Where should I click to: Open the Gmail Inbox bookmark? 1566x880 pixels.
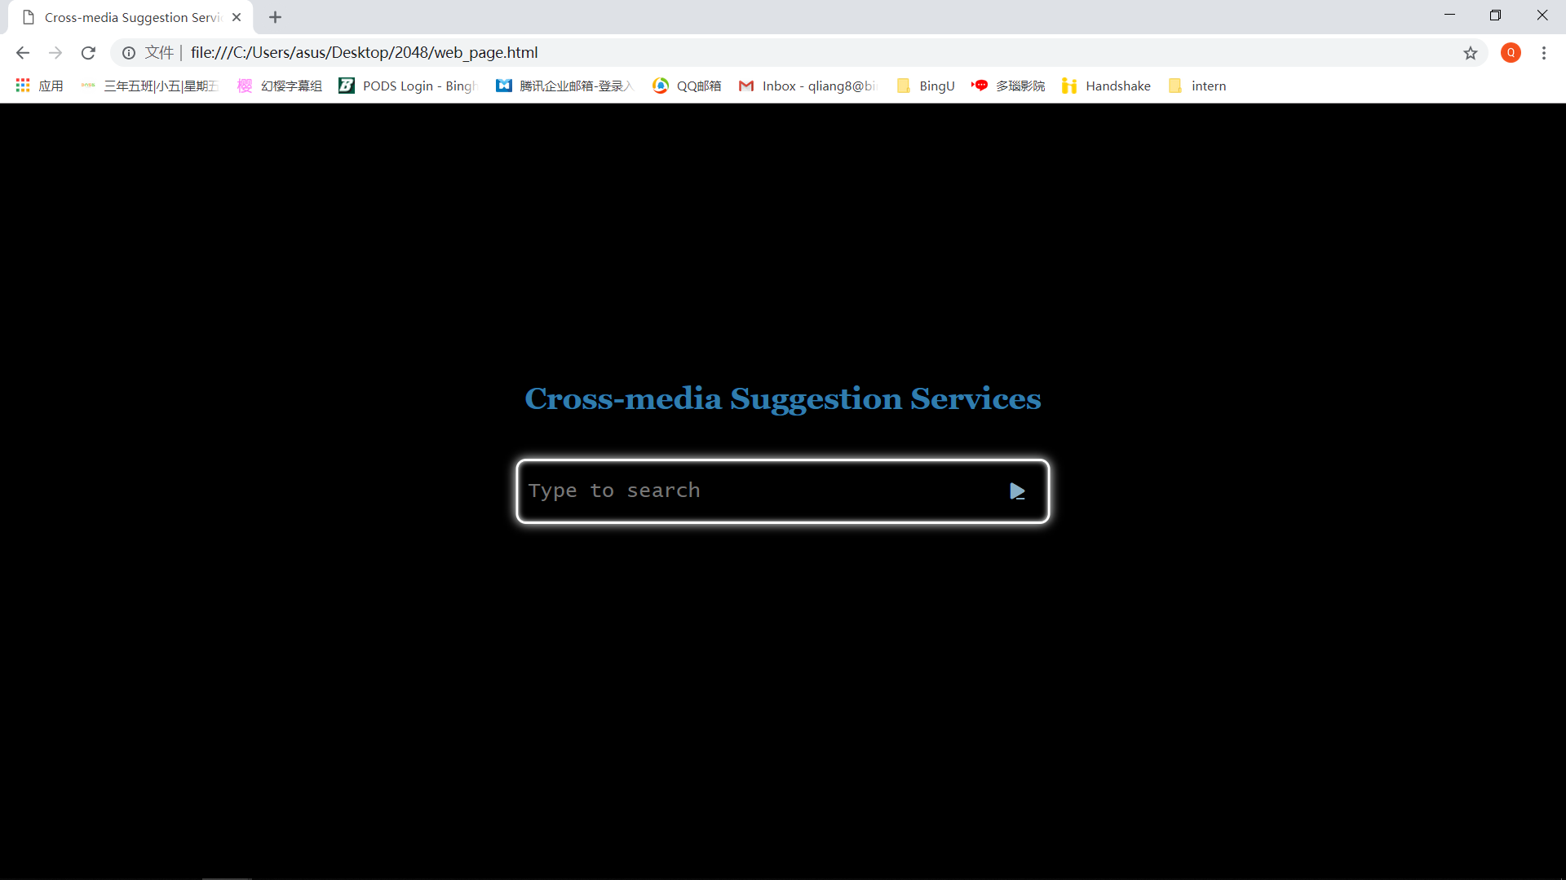tap(807, 86)
